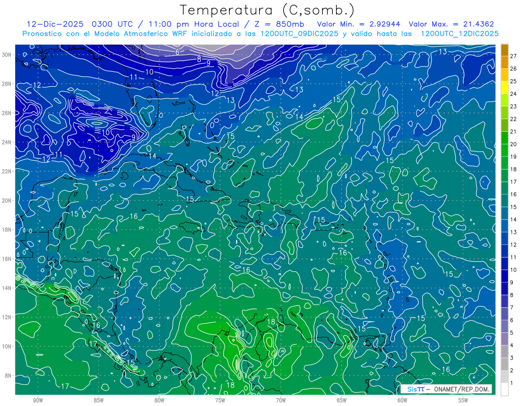Click the 16N latitude axis label
Image resolution: width=525 pixels, height=406 pixels.
[7, 259]
